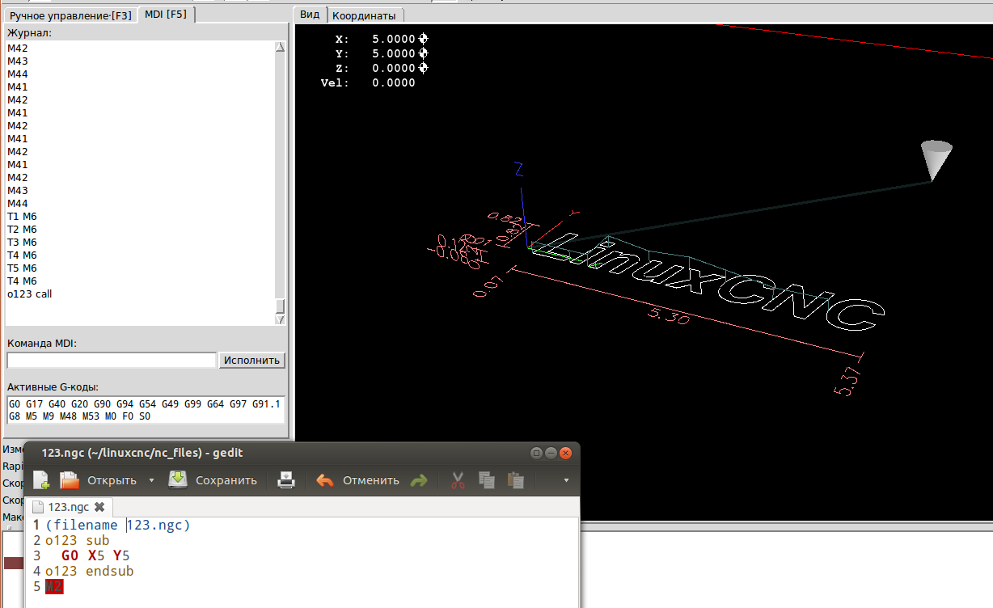Click the Vel: 0.0000 readout

[x=368, y=82]
